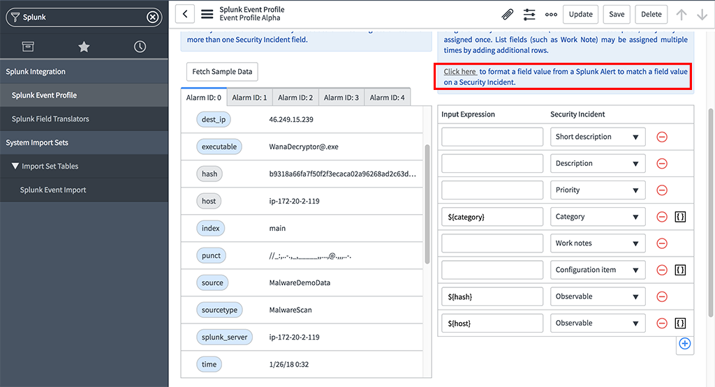715x387 pixels.
Task: Open the Short description dropdown
Action: coord(598,137)
